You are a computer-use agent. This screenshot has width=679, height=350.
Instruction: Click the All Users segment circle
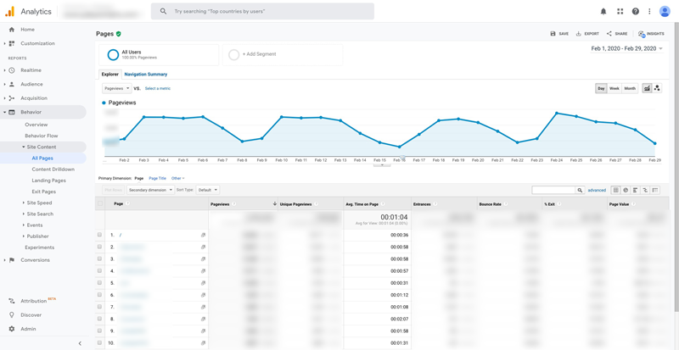[x=113, y=55]
